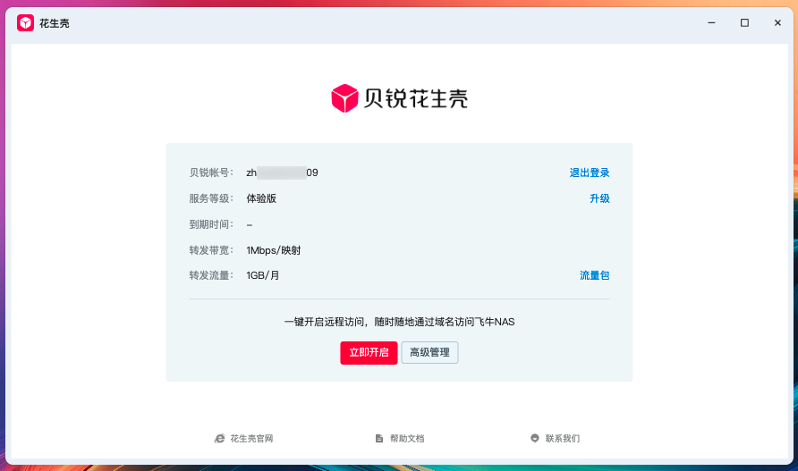Select the 体验版 service level text

tap(261, 198)
